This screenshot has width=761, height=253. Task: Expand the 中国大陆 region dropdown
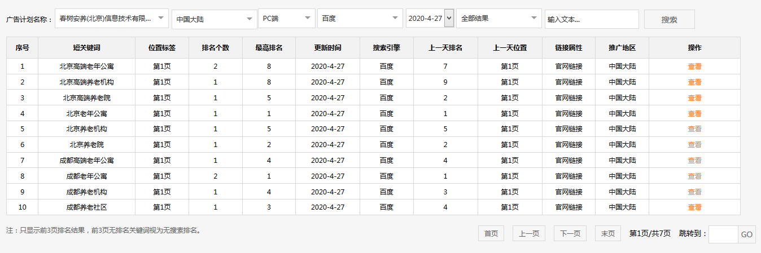[x=214, y=19]
